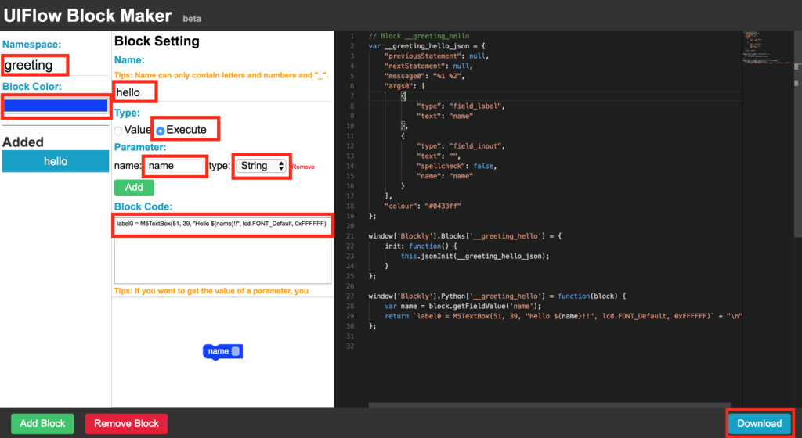
Task: Click the "colour": "#0433ff" code line
Action: pyautogui.click(x=422, y=206)
